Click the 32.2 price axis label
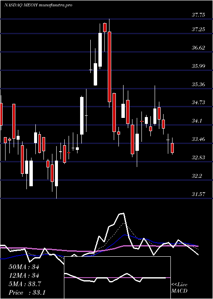The image size is (213, 299). click(x=197, y=176)
